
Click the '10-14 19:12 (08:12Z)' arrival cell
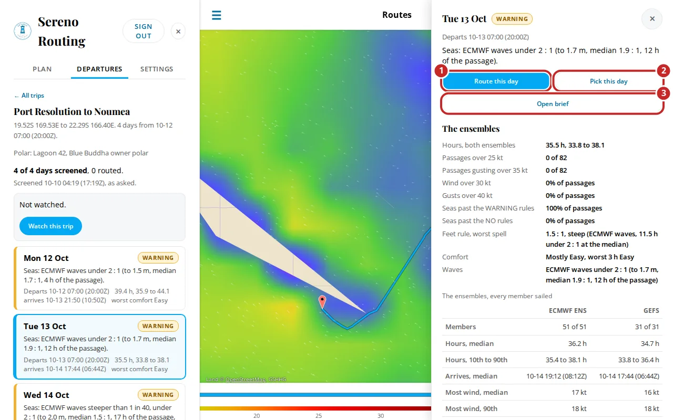556,376
